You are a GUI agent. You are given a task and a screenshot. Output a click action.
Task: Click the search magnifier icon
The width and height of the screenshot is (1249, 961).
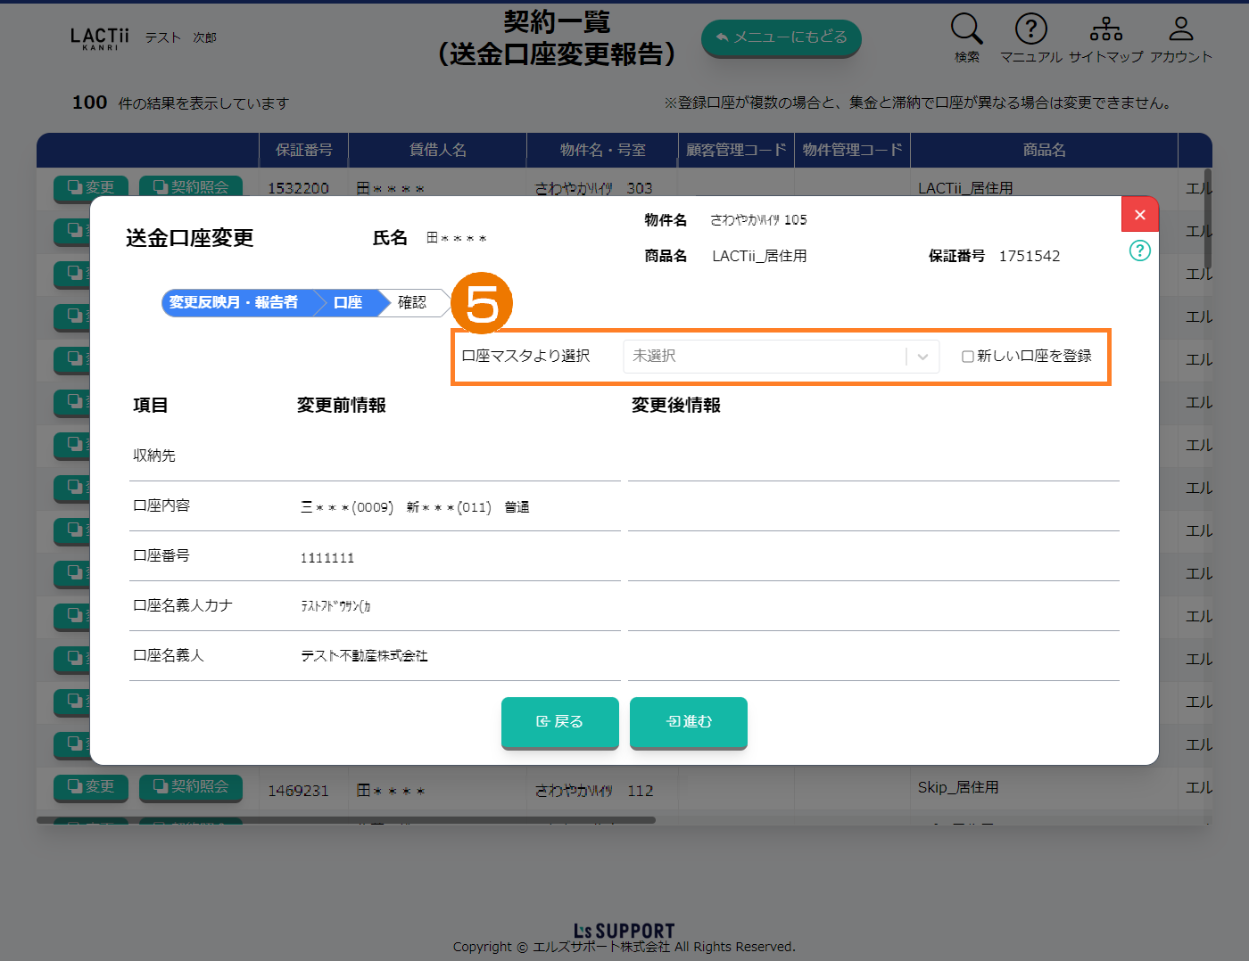[966, 29]
